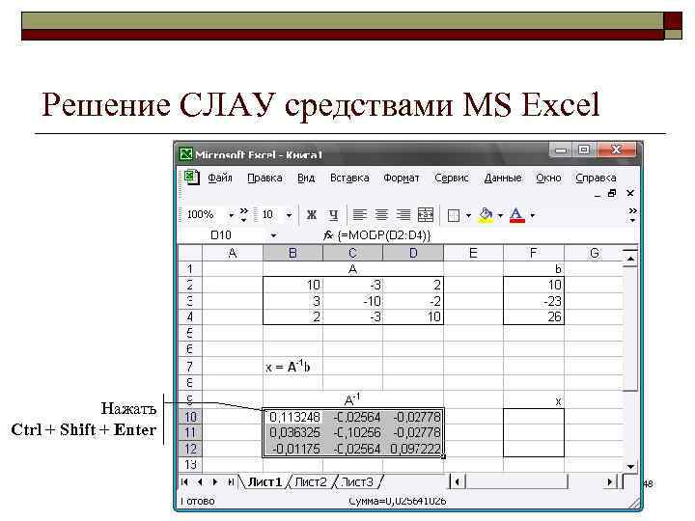Toggle bold formatting (Ж) button

pyautogui.click(x=312, y=215)
